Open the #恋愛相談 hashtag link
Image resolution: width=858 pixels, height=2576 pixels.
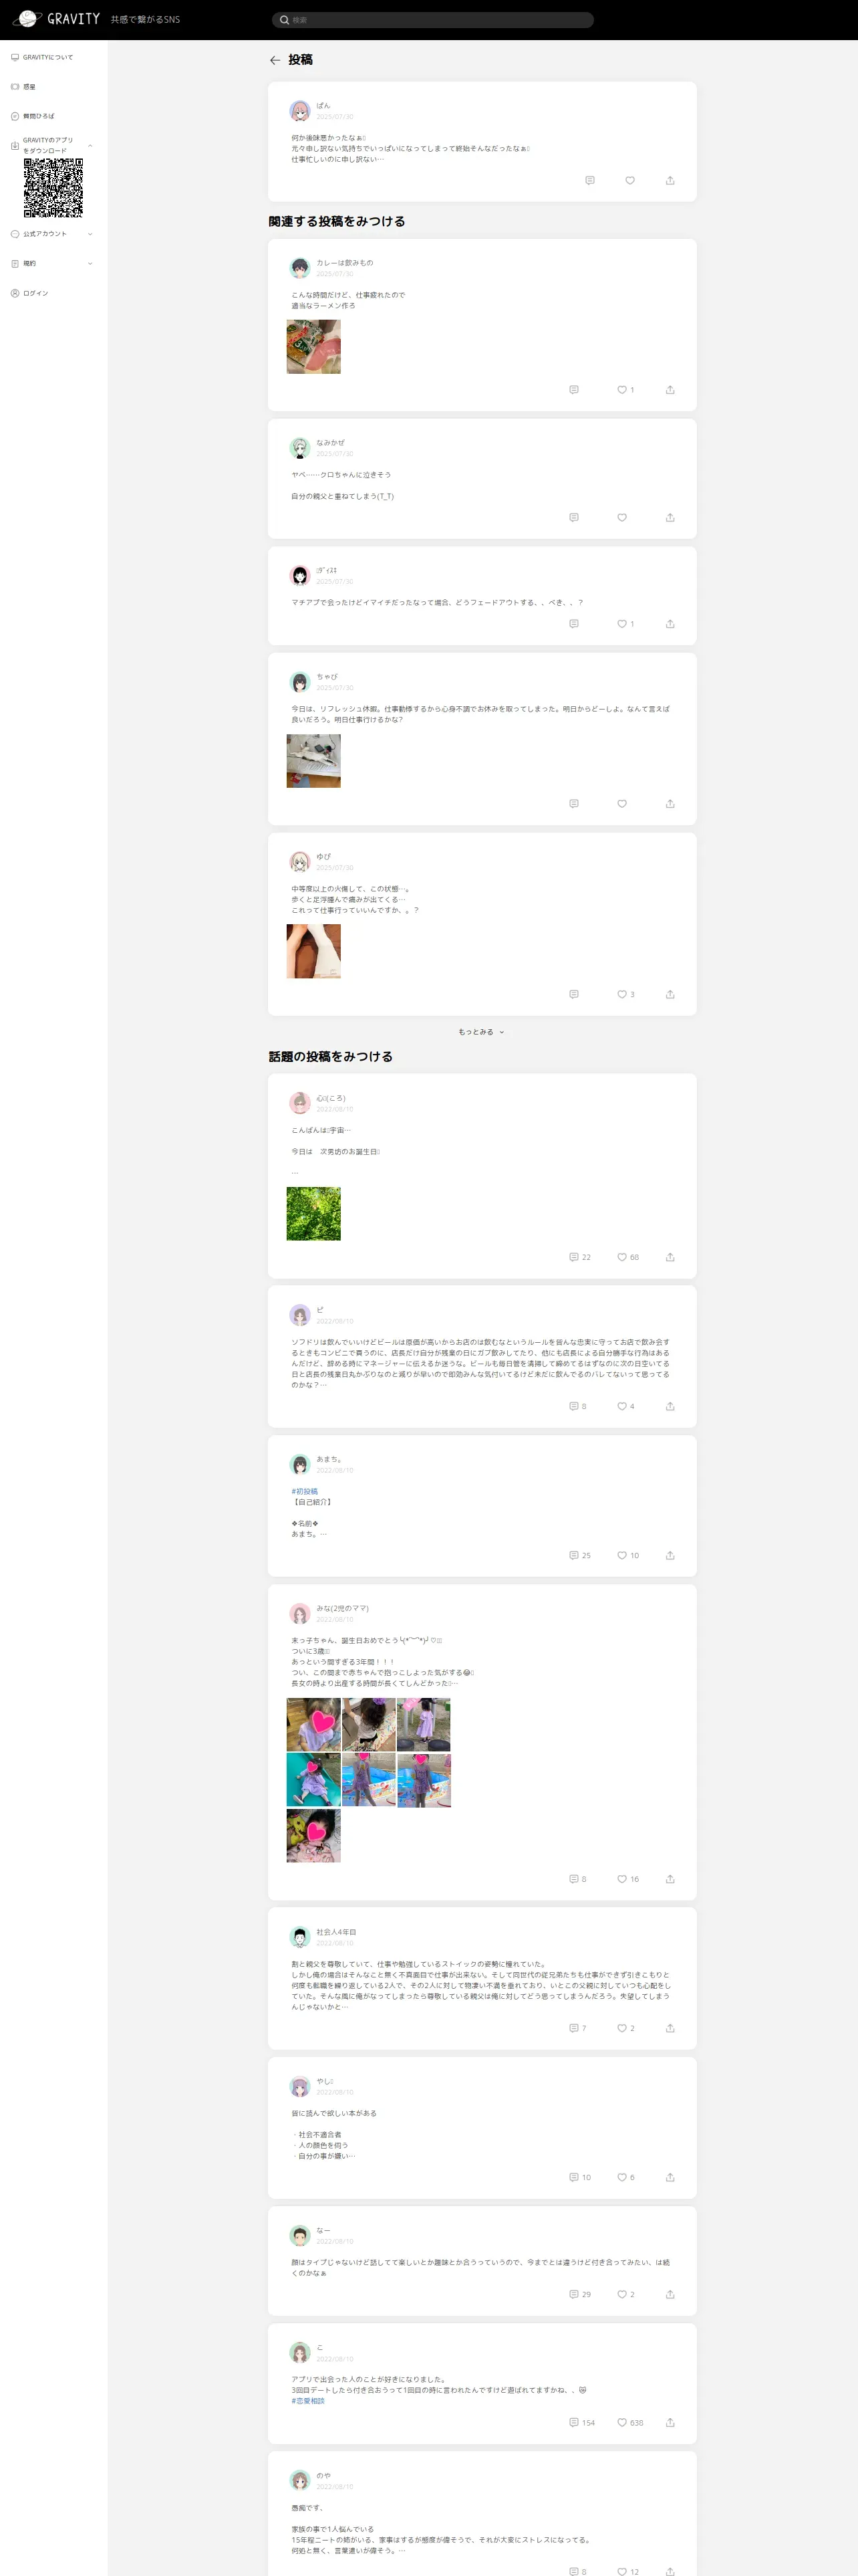307,2401
